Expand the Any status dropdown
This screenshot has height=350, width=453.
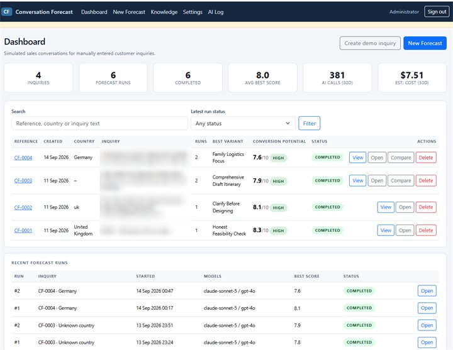click(x=243, y=123)
